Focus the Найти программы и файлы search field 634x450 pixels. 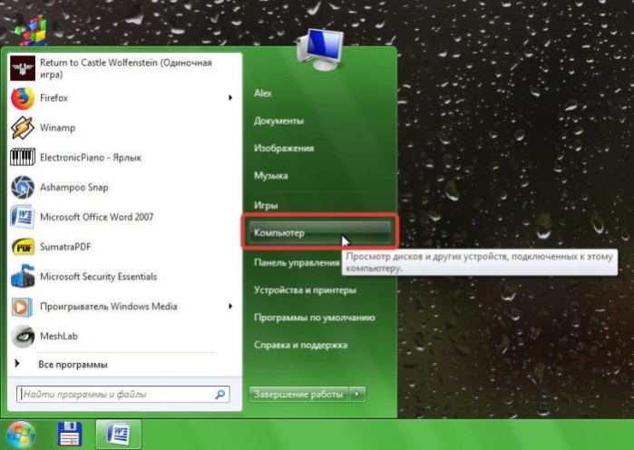pyautogui.click(x=123, y=395)
